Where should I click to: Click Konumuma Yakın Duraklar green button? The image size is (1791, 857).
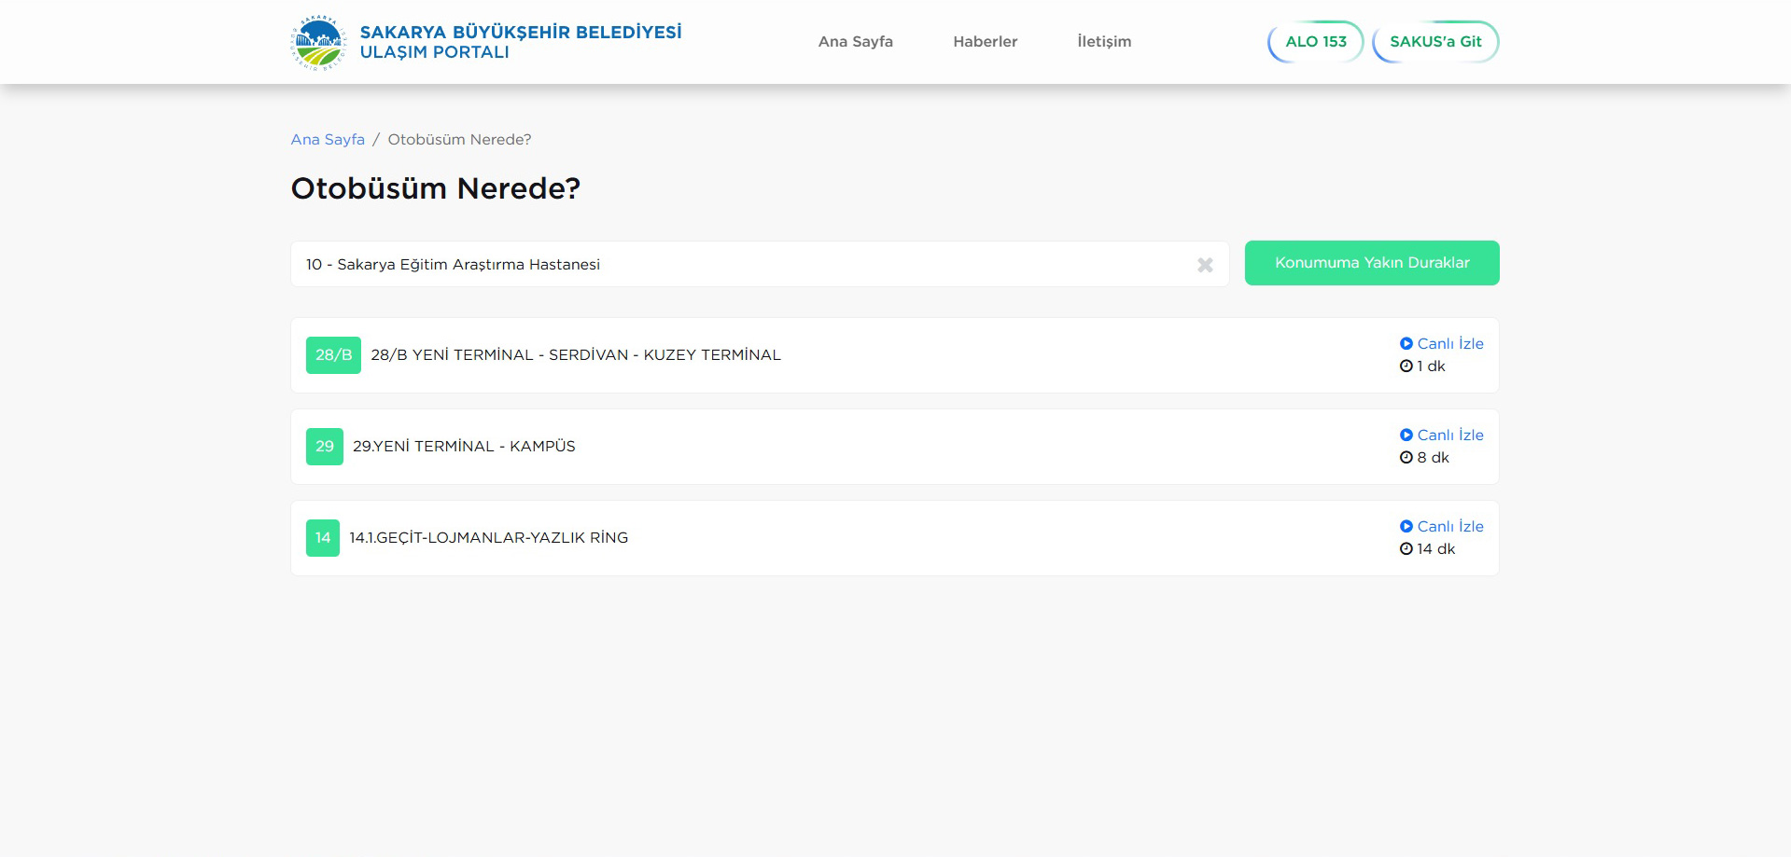pyautogui.click(x=1371, y=263)
